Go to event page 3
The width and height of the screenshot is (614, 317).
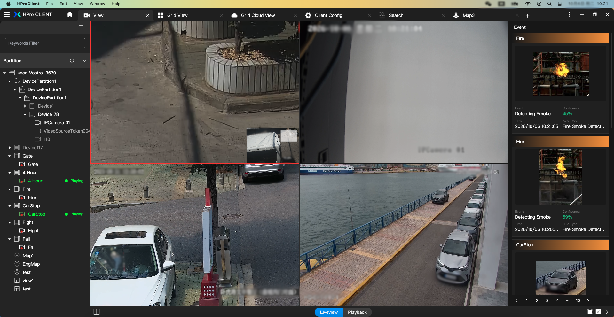coord(547,301)
